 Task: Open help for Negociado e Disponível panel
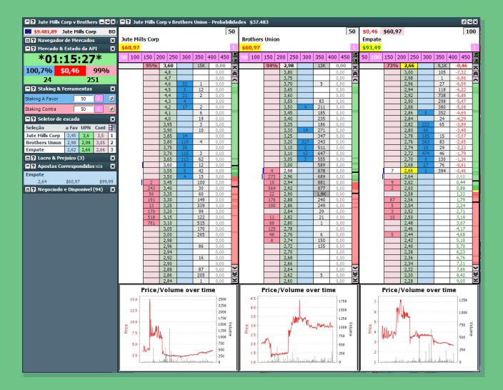point(33,189)
